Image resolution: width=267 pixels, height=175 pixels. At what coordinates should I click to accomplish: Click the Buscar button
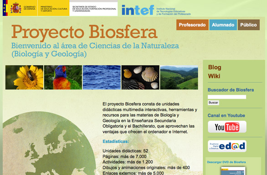213,103
